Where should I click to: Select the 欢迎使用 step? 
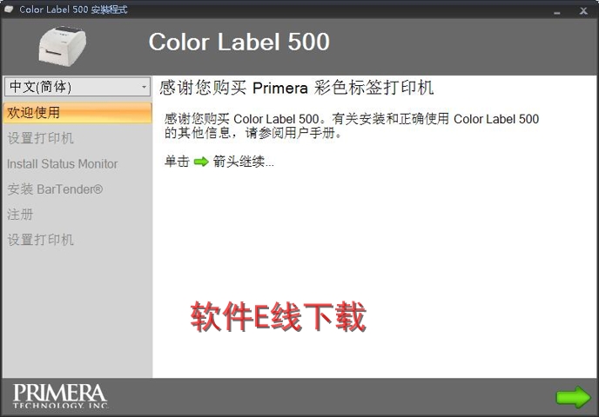[x=77, y=112]
